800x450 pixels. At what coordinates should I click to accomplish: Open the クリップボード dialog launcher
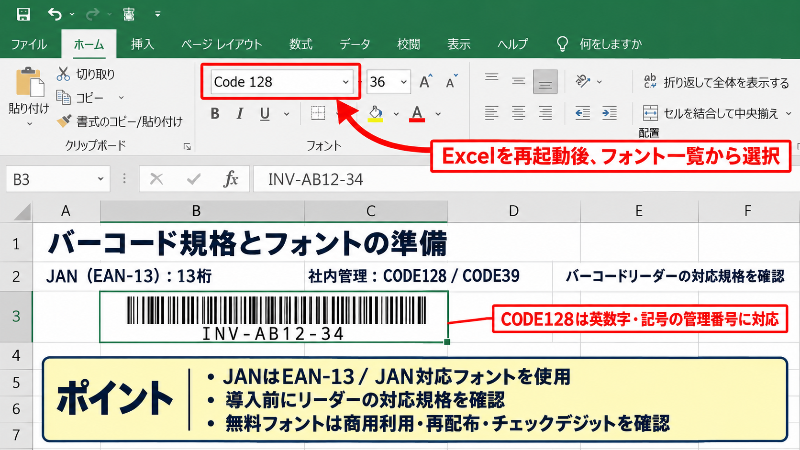pos(187,147)
